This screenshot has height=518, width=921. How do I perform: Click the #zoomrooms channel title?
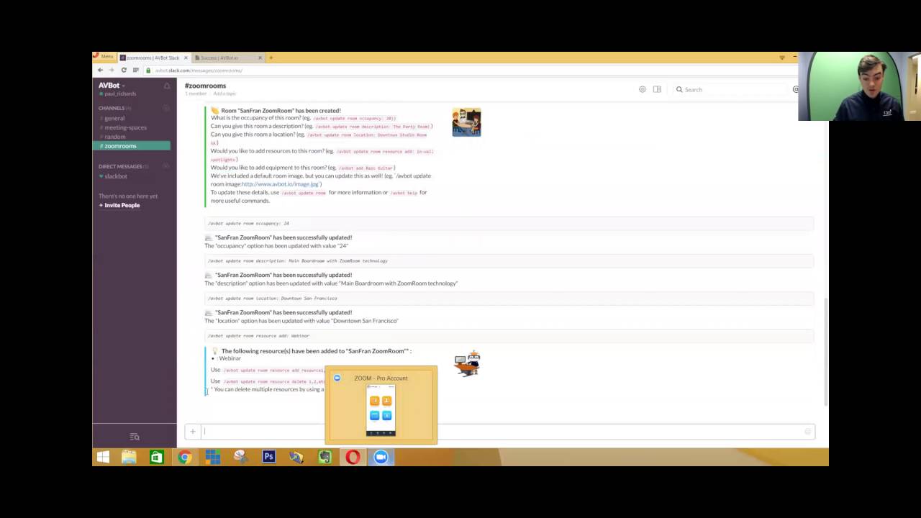(x=205, y=86)
